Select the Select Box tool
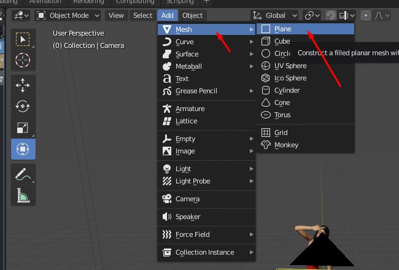399x270 pixels. [23, 39]
